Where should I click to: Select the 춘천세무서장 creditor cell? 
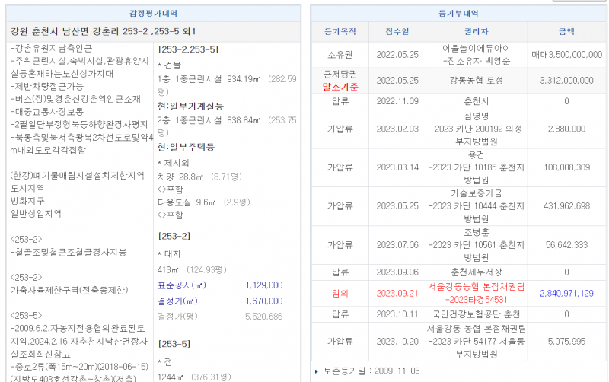[477, 272]
